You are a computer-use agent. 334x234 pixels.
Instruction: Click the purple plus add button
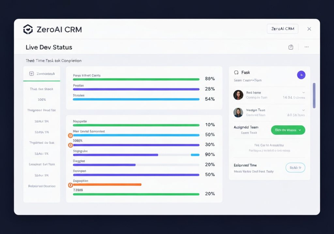coord(301,75)
